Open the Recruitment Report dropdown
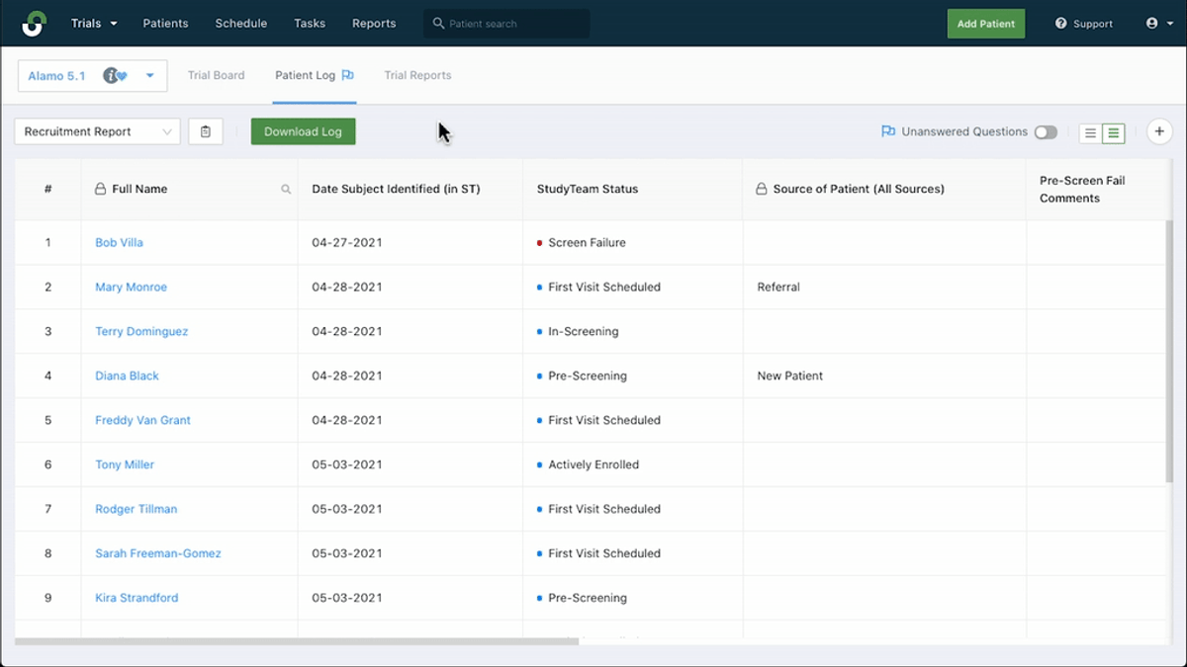The height and width of the screenshot is (667, 1187). 97,131
